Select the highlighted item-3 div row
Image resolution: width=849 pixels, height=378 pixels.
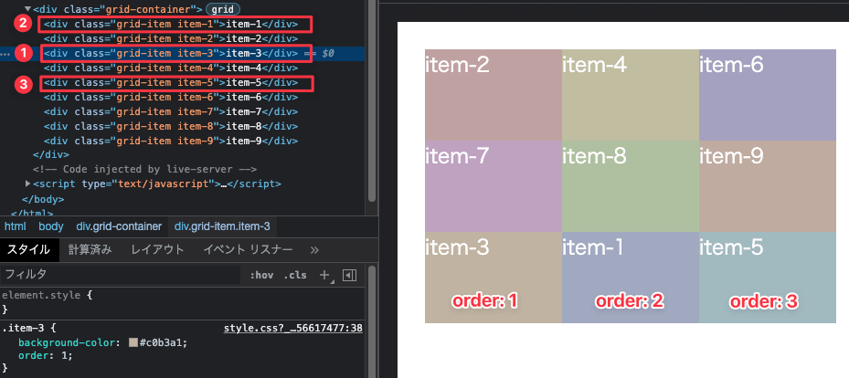pos(183,54)
